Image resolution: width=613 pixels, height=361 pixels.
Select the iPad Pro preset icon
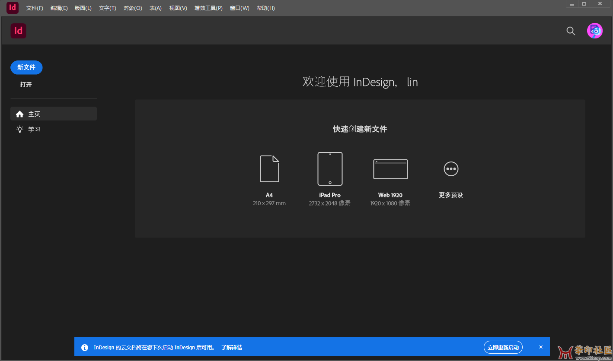point(330,169)
